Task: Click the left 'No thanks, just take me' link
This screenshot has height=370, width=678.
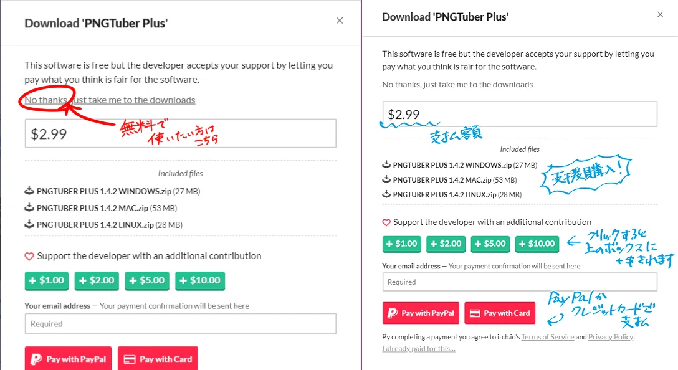Action: (110, 100)
